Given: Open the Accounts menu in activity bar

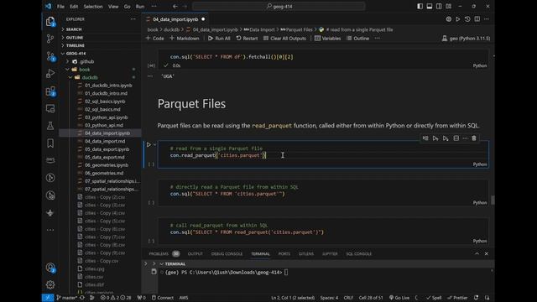Looking at the screenshot, I should pyautogui.click(x=50, y=268).
